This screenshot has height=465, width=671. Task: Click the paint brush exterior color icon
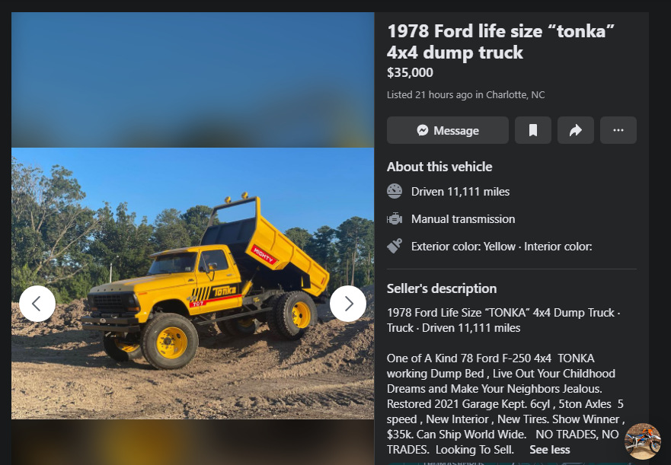click(395, 246)
